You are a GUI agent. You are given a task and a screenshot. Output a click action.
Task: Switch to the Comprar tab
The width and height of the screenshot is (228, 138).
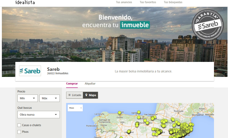tap(72, 83)
